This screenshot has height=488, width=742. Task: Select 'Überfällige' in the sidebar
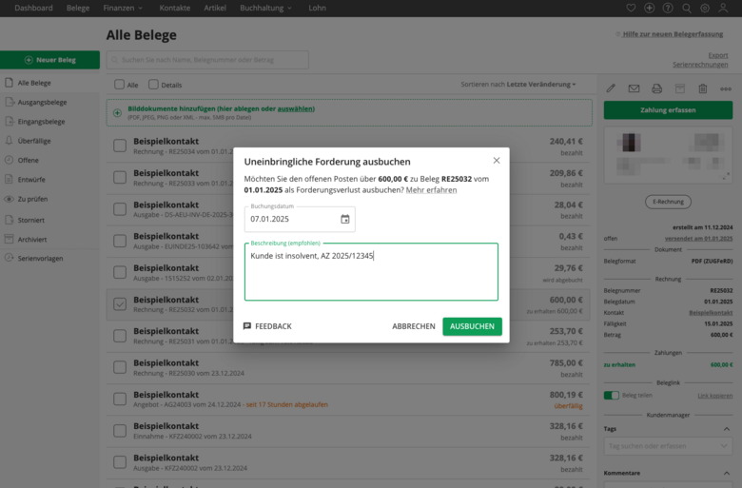click(x=33, y=141)
